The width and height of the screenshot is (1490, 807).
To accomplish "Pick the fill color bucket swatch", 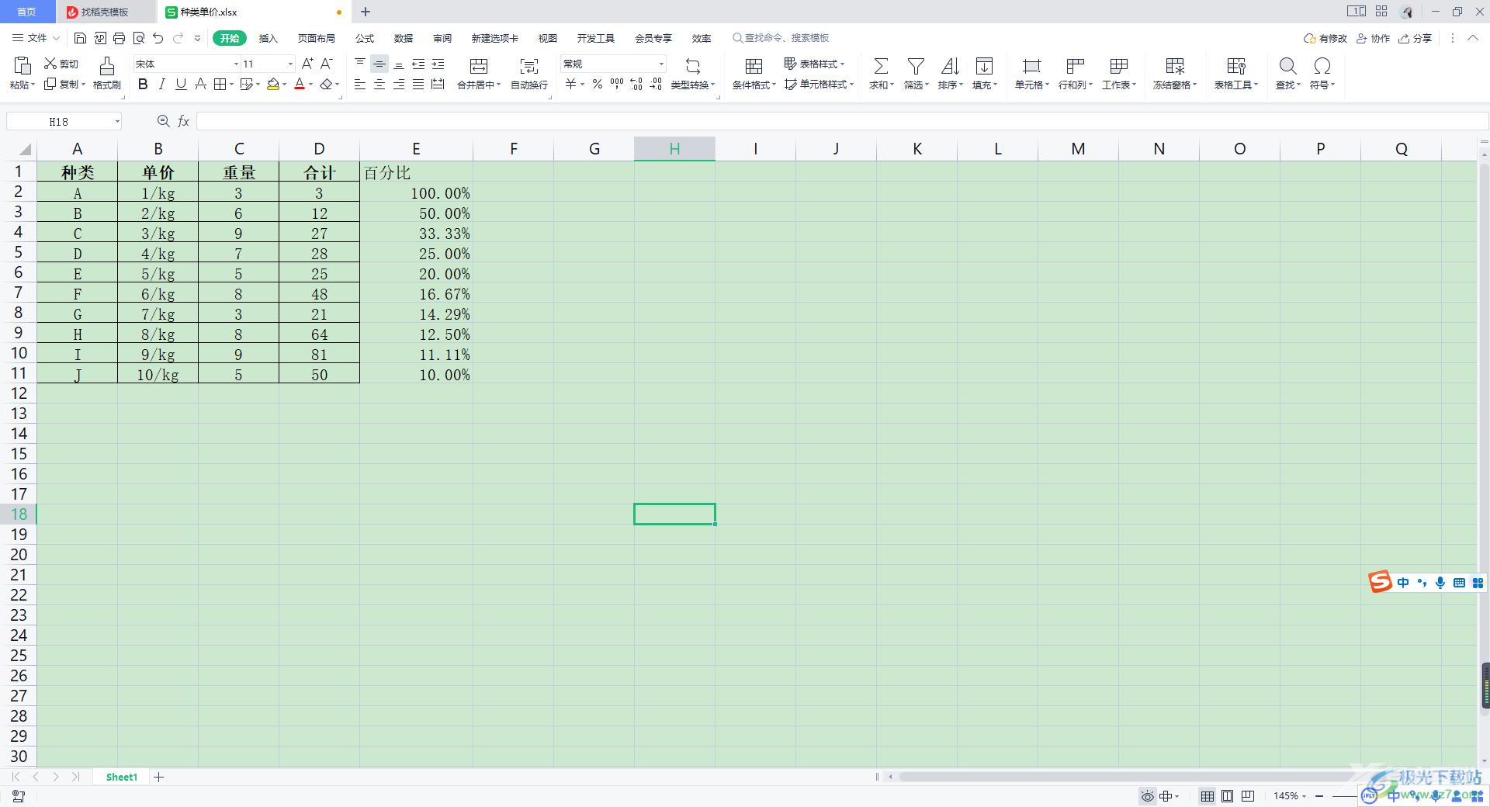I will pyautogui.click(x=273, y=84).
